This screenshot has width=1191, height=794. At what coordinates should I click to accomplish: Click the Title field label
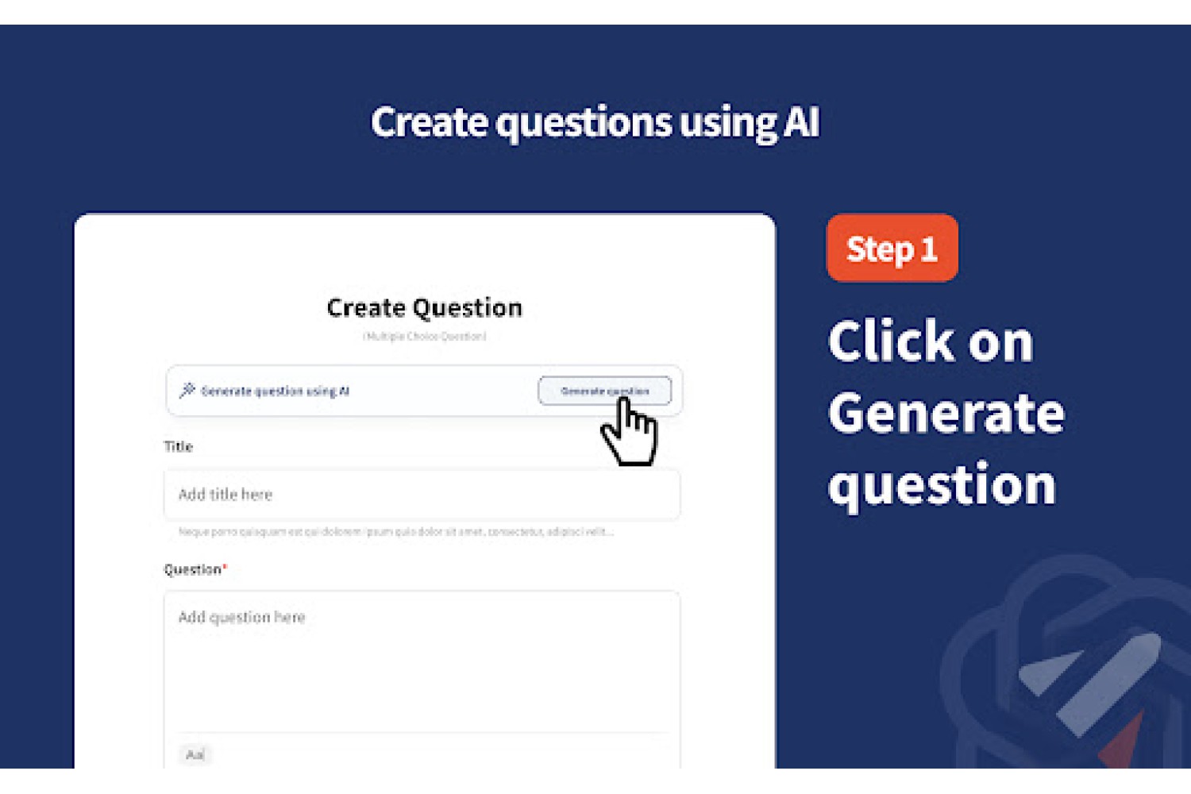coord(178,446)
